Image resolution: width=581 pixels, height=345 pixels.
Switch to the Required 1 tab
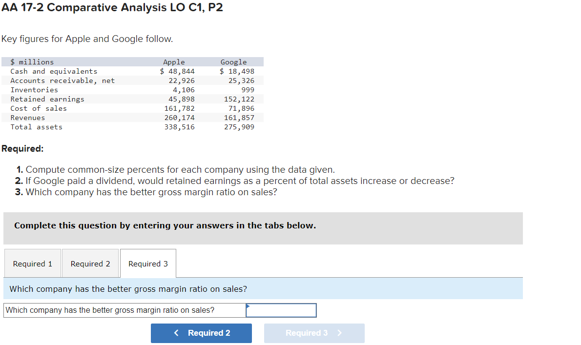[x=32, y=263]
